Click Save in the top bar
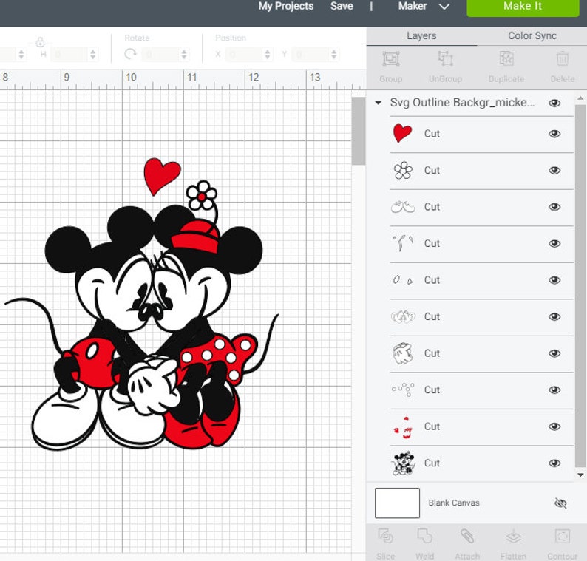Screen dimensions: 587x561 tap(342, 6)
